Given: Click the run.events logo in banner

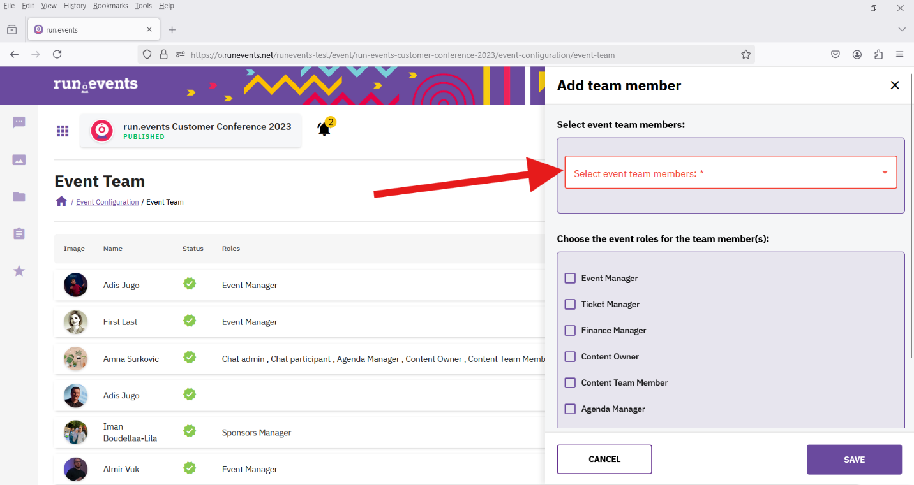Looking at the screenshot, I should 96,84.
